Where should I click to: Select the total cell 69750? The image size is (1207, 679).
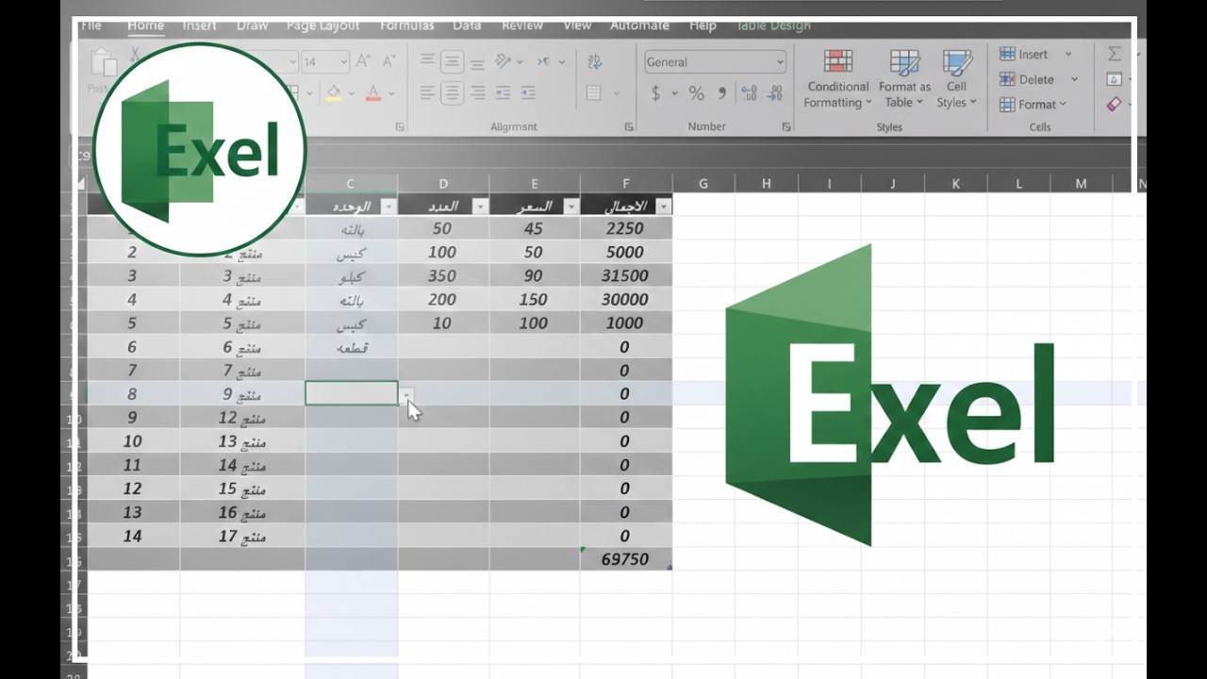pos(626,559)
